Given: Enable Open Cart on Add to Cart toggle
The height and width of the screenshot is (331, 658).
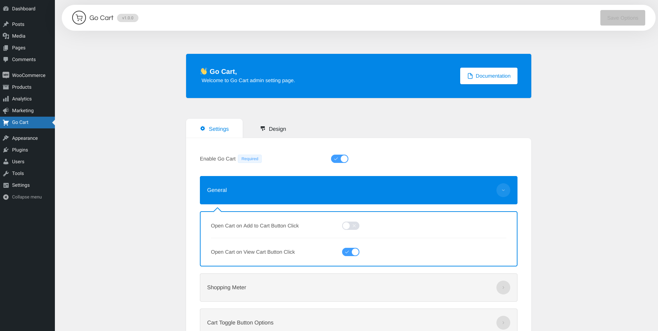Looking at the screenshot, I should click(x=350, y=226).
